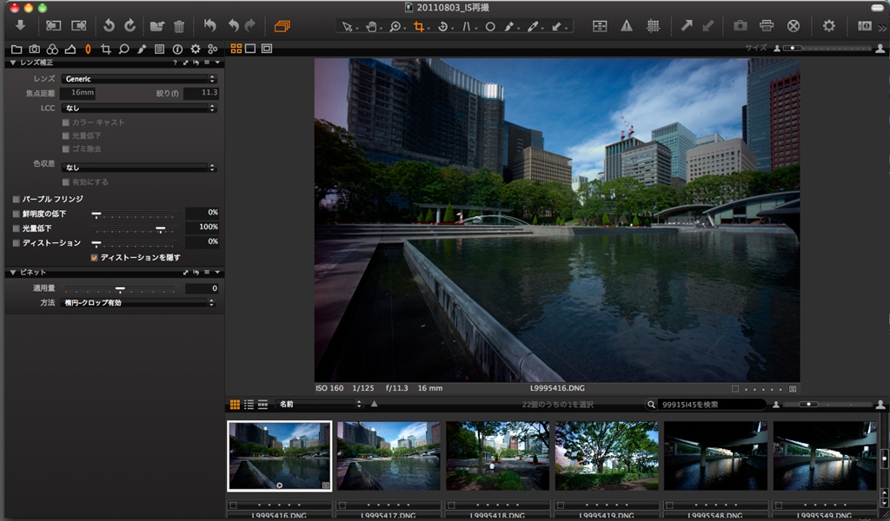Screen dimensions: 890x521
Task: Open the レンズ Generic dropdown
Action: (138, 79)
